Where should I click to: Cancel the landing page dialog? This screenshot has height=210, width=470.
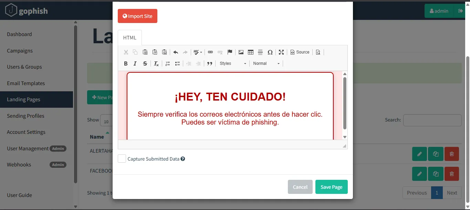[300, 187]
